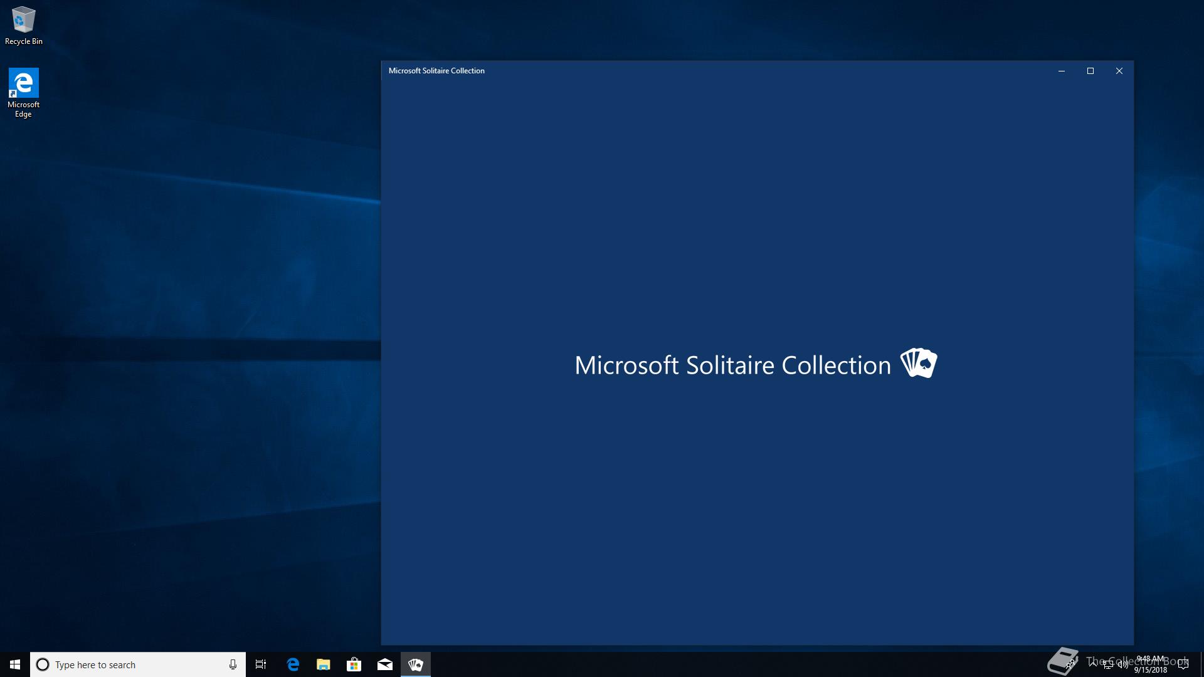Open the network status tray icon
Viewport: 1204px width, 677px height.
[1108, 664]
